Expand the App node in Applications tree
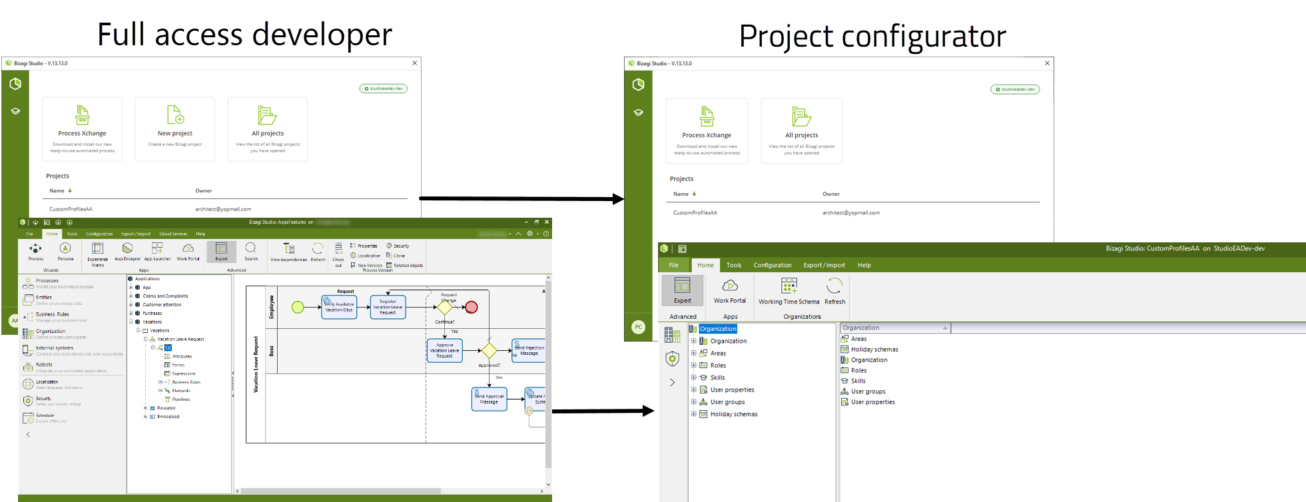 click(131, 288)
